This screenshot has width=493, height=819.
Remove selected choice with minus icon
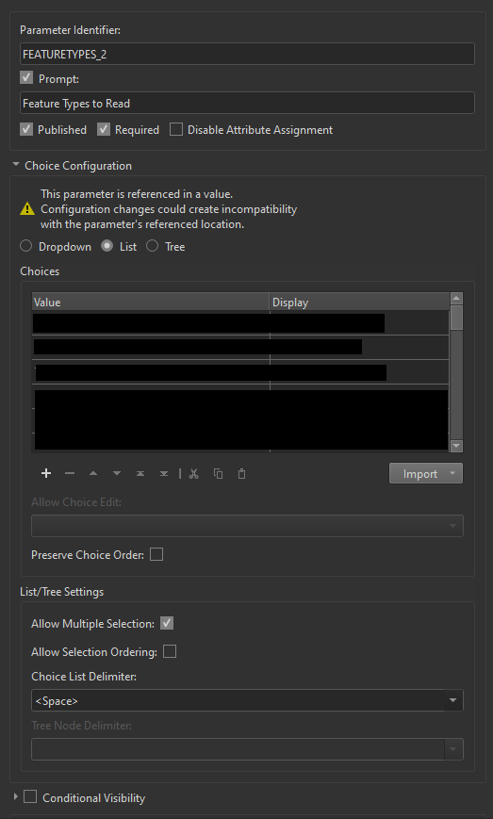[70, 474]
